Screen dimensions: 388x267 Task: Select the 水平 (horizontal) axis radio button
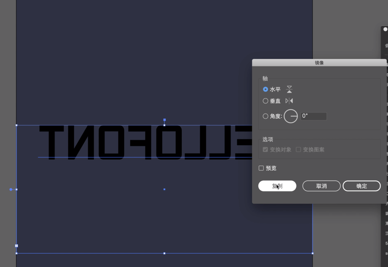[265, 89]
